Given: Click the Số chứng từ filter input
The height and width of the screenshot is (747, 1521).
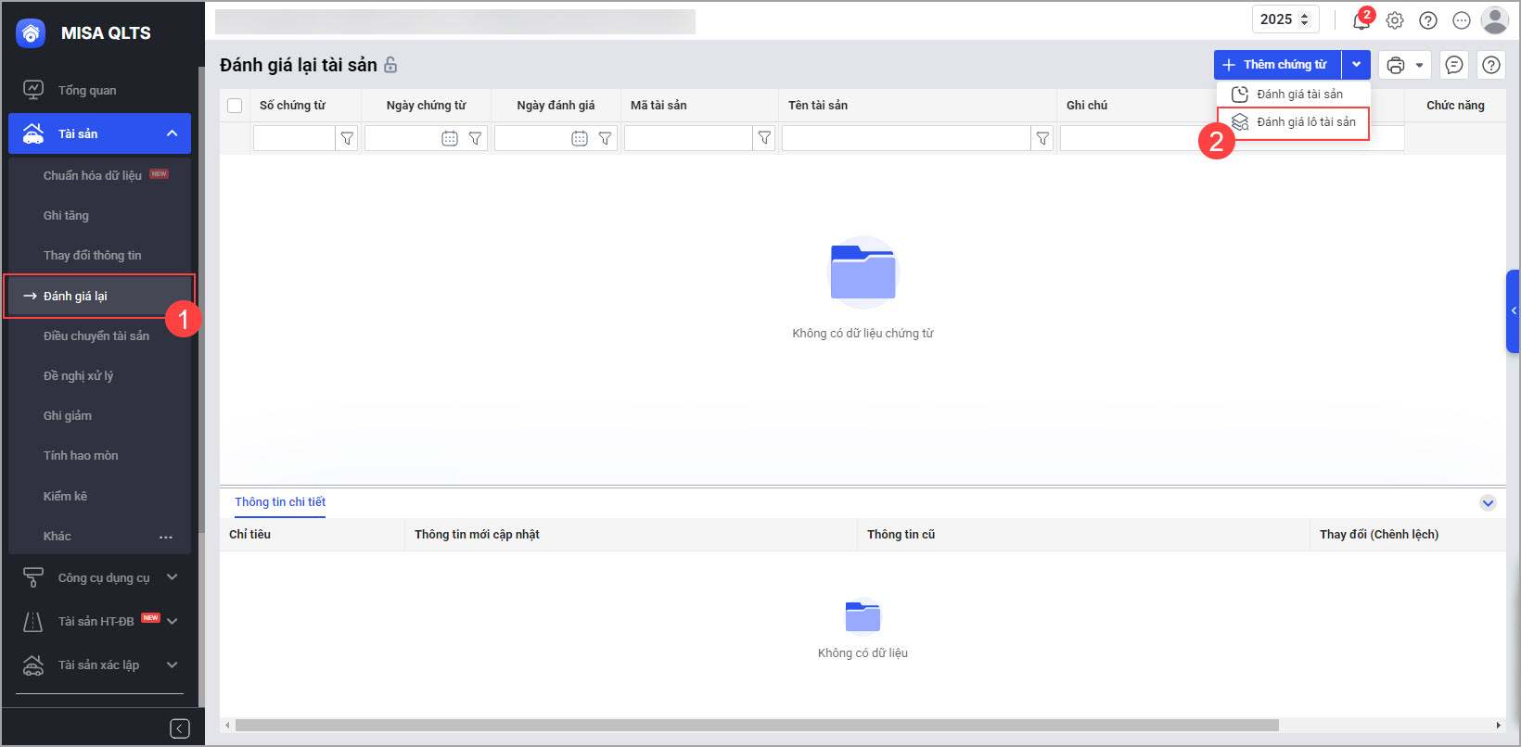Looking at the screenshot, I should (x=294, y=138).
